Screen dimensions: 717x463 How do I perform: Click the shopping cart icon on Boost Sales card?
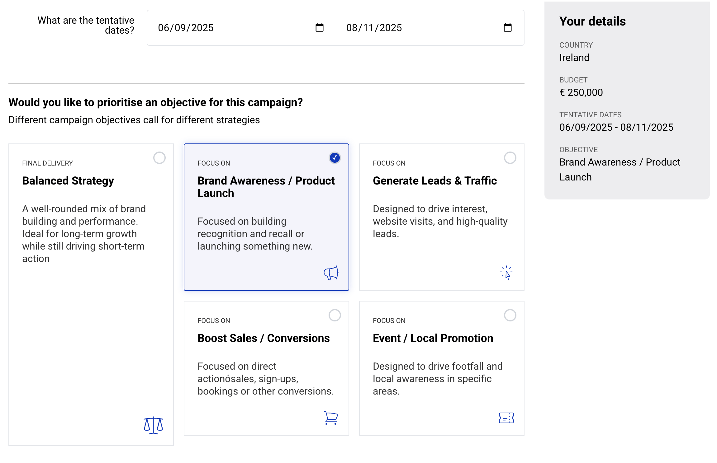point(331,419)
